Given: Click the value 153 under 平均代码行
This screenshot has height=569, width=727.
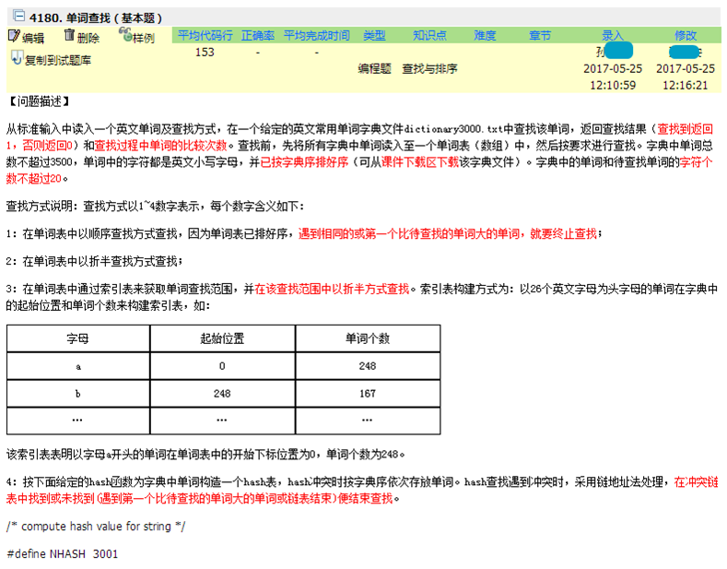Looking at the screenshot, I should 205,52.
